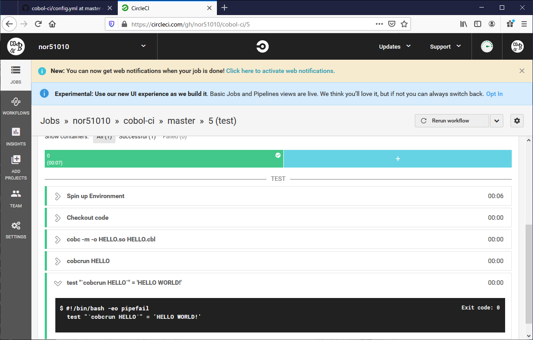This screenshot has width=533, height=340.
Task: Click the browser Back button
Action: click(x=9, y=24)
